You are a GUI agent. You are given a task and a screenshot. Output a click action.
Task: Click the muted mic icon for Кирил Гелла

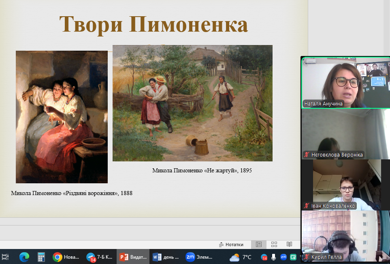[307, 257]
